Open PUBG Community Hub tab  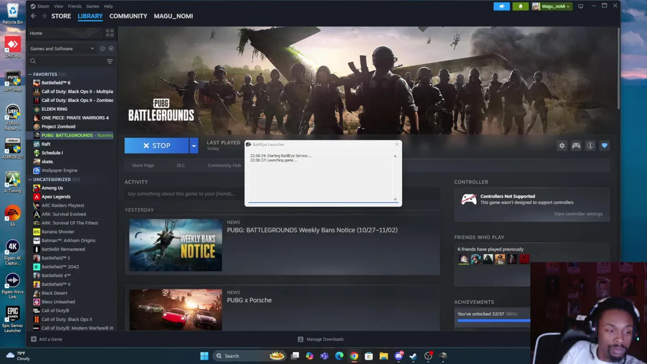(224, 165)
